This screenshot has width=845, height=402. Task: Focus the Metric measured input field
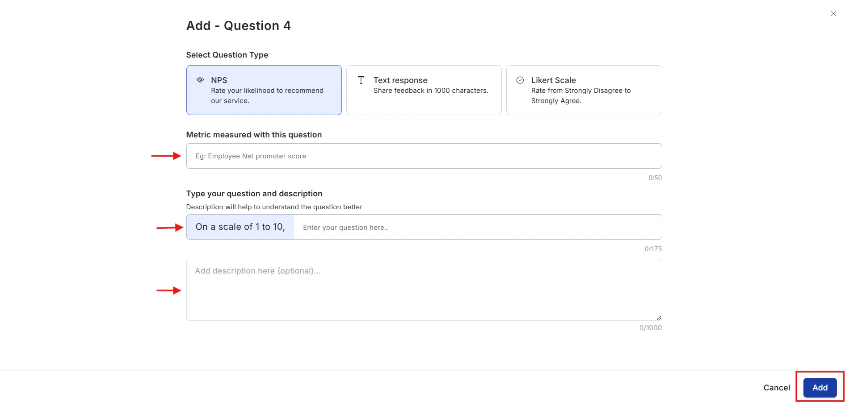[424, 156]
